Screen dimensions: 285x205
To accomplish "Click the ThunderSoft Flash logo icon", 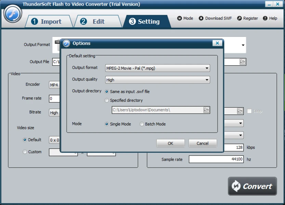I will coord(13,14).
